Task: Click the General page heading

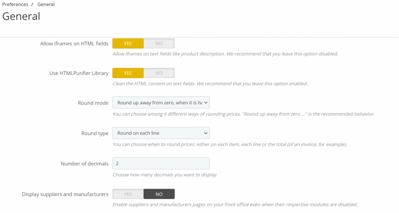Action: tap(21, 16)
